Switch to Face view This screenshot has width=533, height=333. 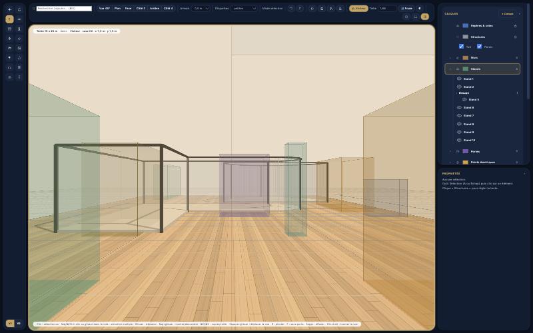click(x=128, y=9)
